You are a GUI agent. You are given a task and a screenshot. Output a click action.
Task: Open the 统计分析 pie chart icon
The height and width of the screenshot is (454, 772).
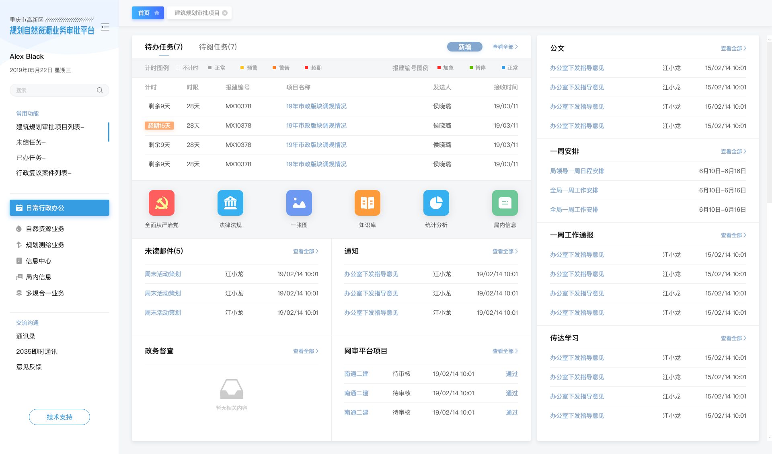pos(436,203)
